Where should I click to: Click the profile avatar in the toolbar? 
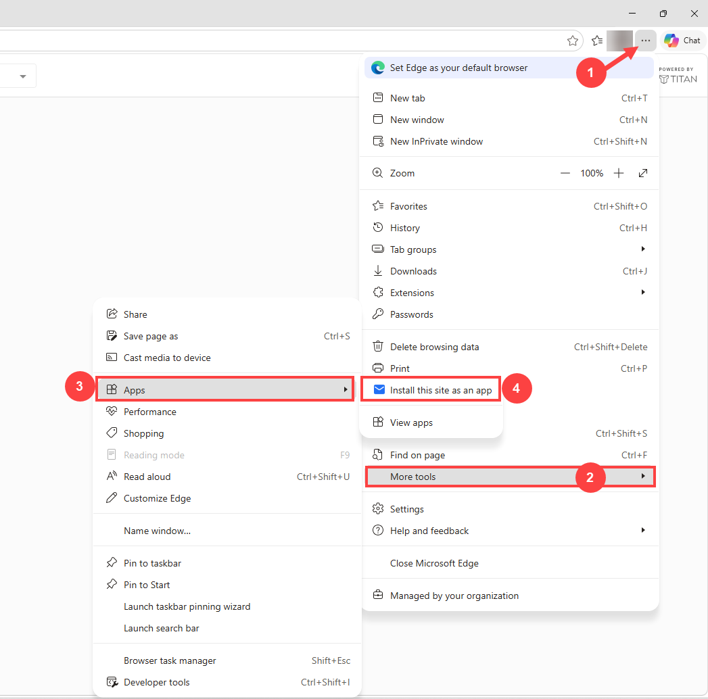(x=619, y=41)
